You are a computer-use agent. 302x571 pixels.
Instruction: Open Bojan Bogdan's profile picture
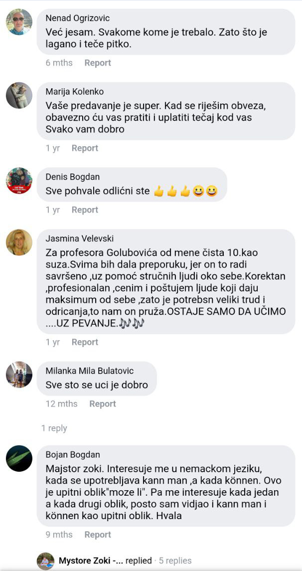click(x=19, y=458)
